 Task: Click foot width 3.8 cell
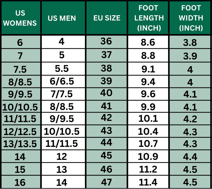pos(190,43)
